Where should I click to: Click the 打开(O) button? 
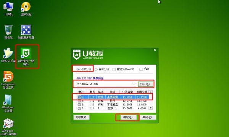point(145,84)
